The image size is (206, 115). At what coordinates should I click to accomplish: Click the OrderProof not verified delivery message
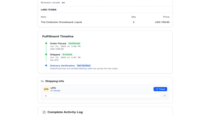(x=84, y=68)
